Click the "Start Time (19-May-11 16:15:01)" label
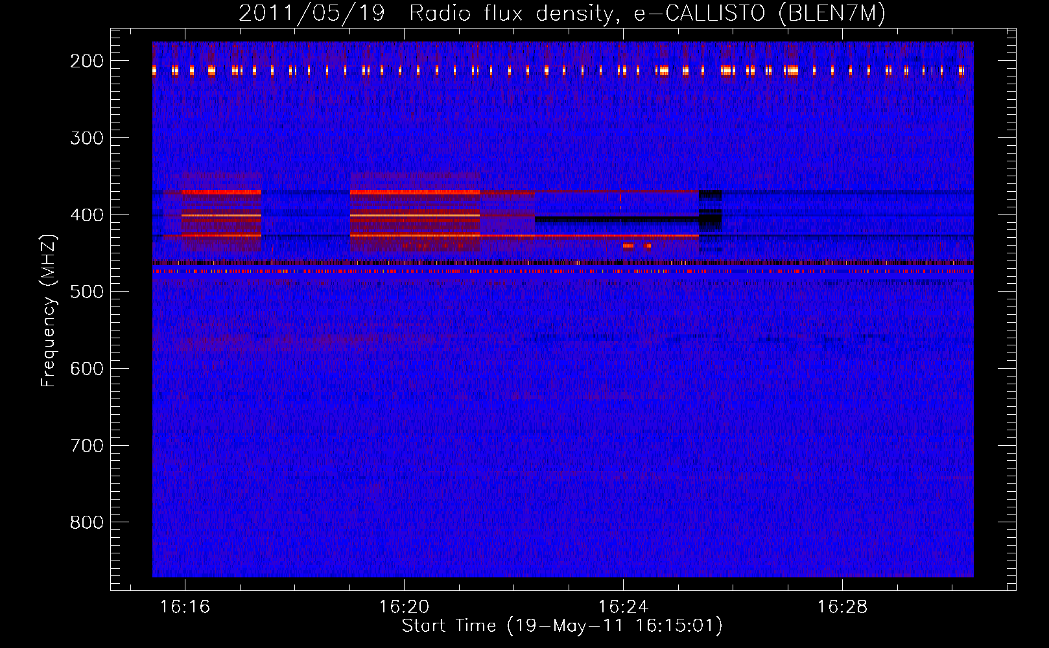This screenshot has width=1049, height=648. 562,626
